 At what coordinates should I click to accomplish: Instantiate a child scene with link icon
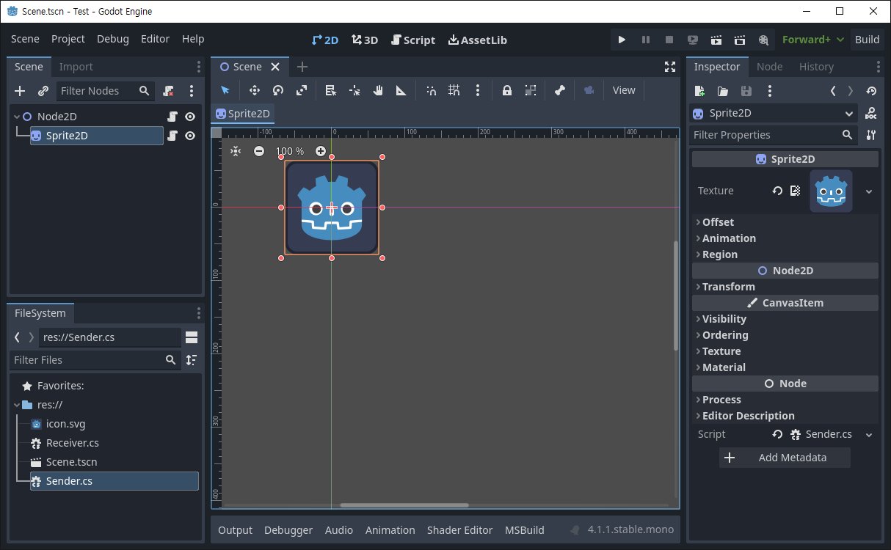click(x=43, y=91)
